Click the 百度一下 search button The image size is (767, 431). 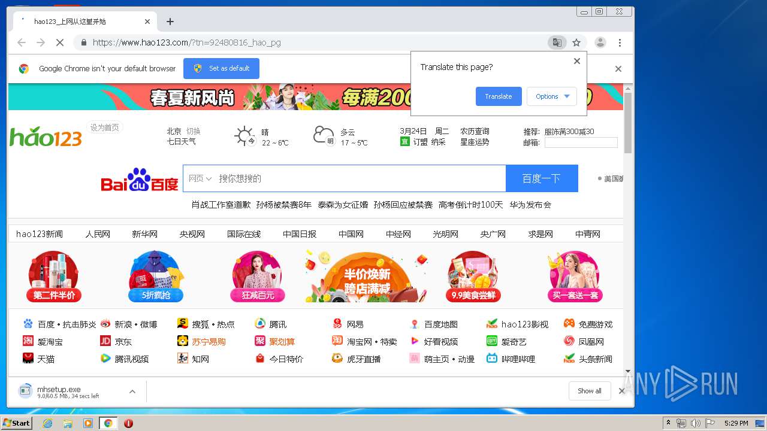pyautogui.click(x=542, y=178)
